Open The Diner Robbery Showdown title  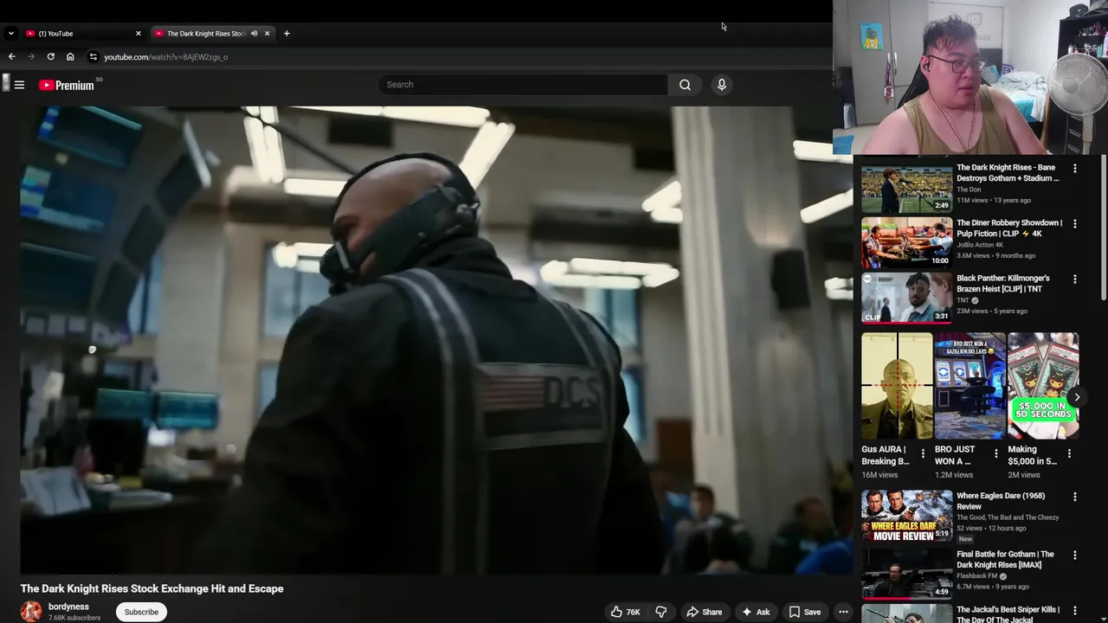point(1009,228)
